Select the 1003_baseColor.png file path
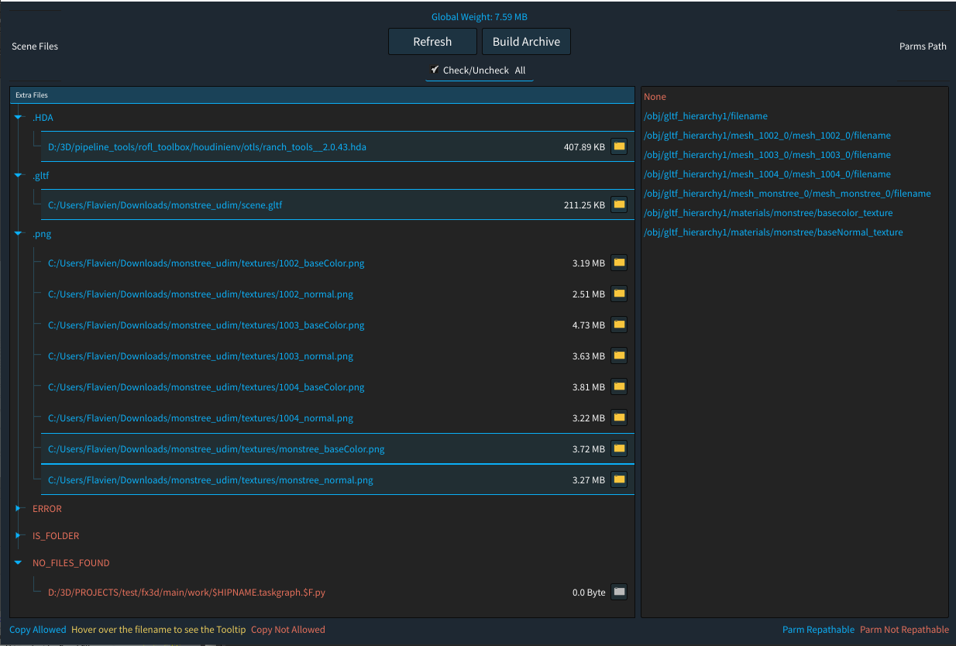The height and width of the screenshot is (646, 956). click(206, 325)
